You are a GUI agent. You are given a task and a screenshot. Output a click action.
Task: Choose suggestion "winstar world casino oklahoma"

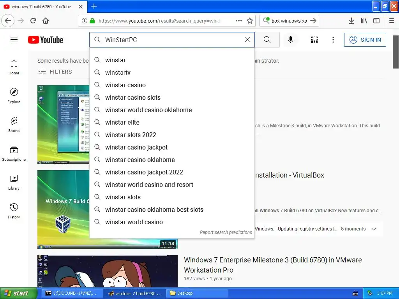[172, 110]
